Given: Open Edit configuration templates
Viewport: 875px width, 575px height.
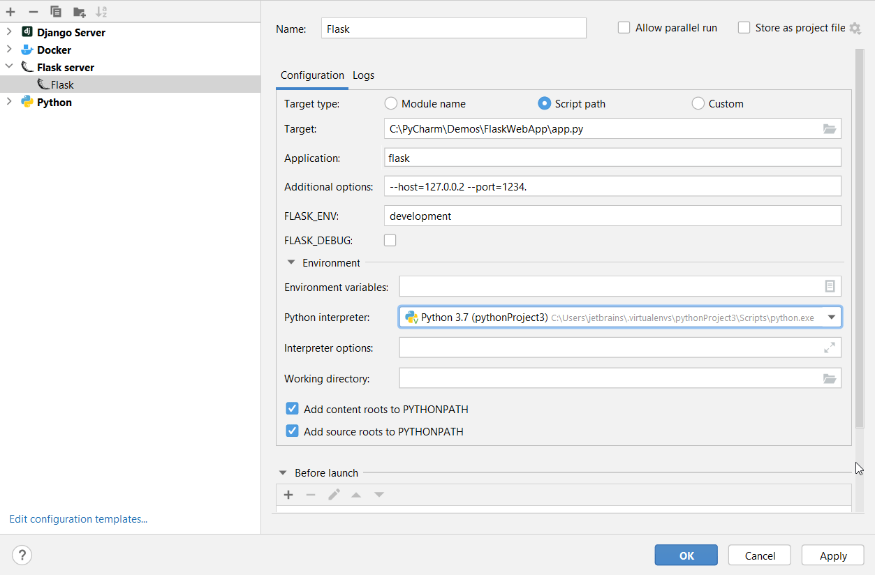Looking at the screenshot, I should pyautogui.click(x=78, y=518).
